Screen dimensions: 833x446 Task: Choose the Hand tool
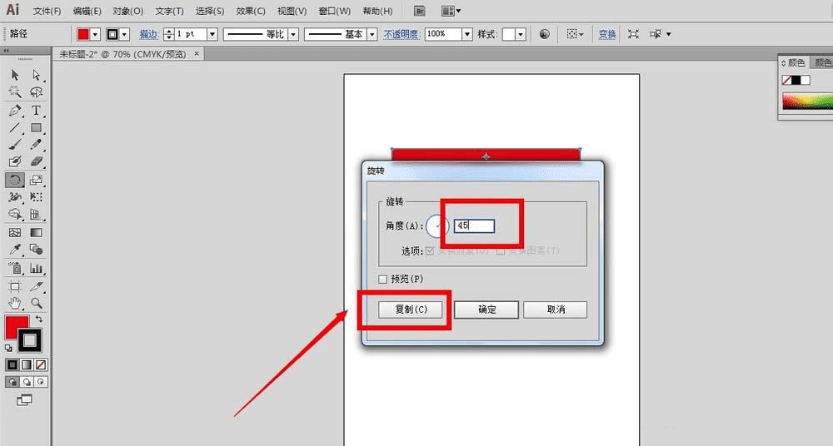15,303
